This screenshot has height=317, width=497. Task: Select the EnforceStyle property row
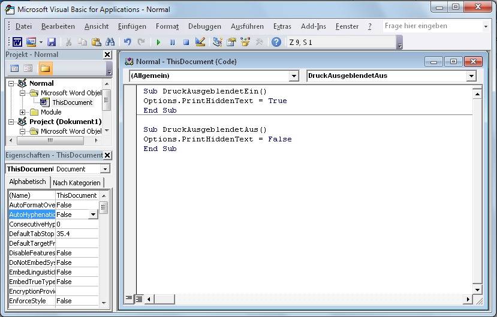(53, 301)
